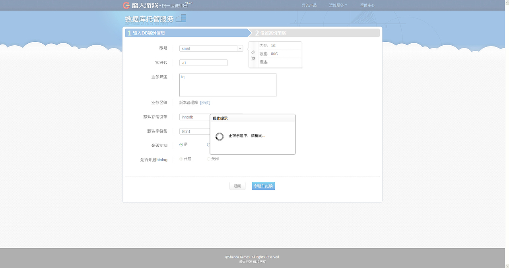This screenshot has width=509, height=268.
Task: Select 开启 radio for binlog
Action: click(181, 159)
